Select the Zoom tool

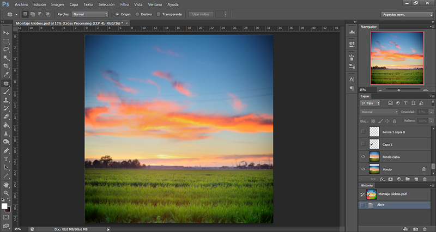6,193
